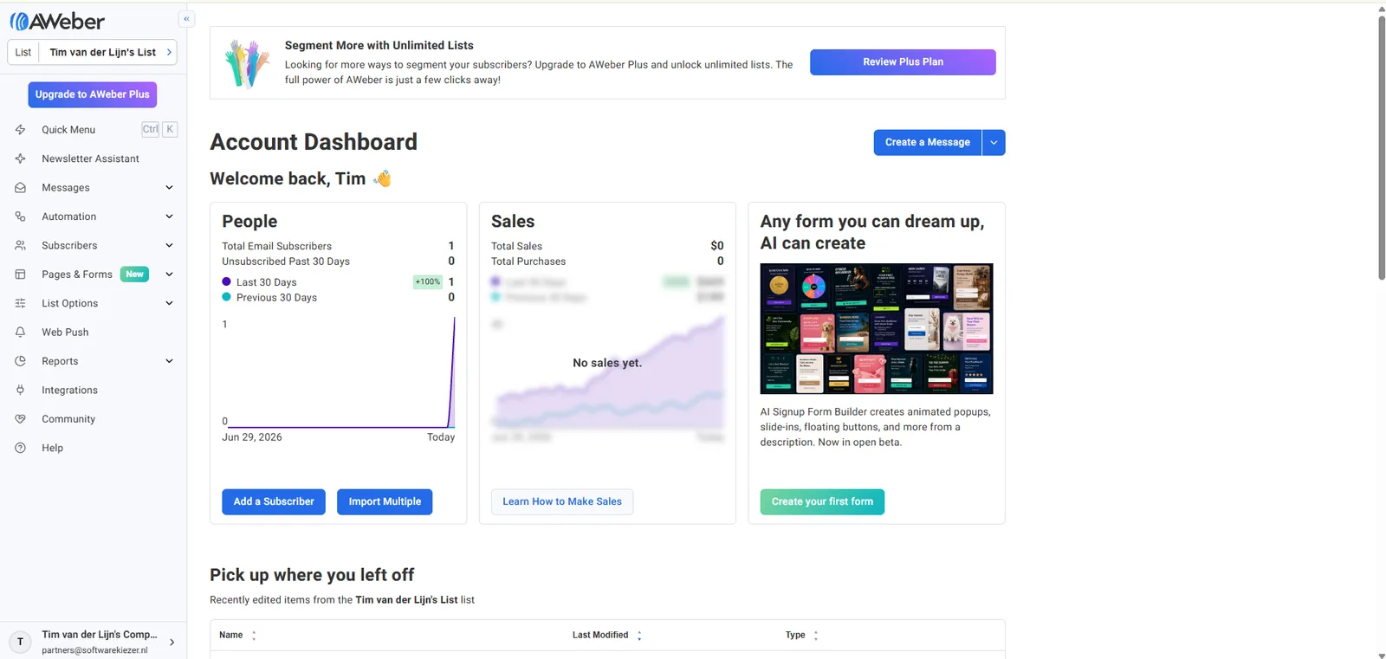Open the account menu chevron at bottom
Screen dimensions: 1386x659
pos(172,643)
